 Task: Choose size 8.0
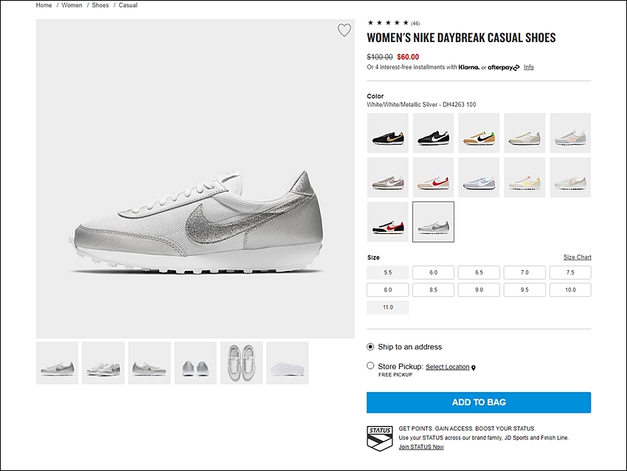tap(387, 289)
